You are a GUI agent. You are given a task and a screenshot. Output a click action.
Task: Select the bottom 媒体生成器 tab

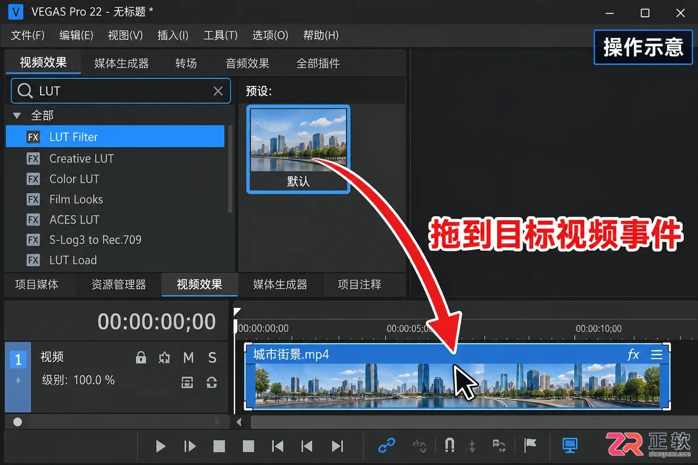(280, 285)
